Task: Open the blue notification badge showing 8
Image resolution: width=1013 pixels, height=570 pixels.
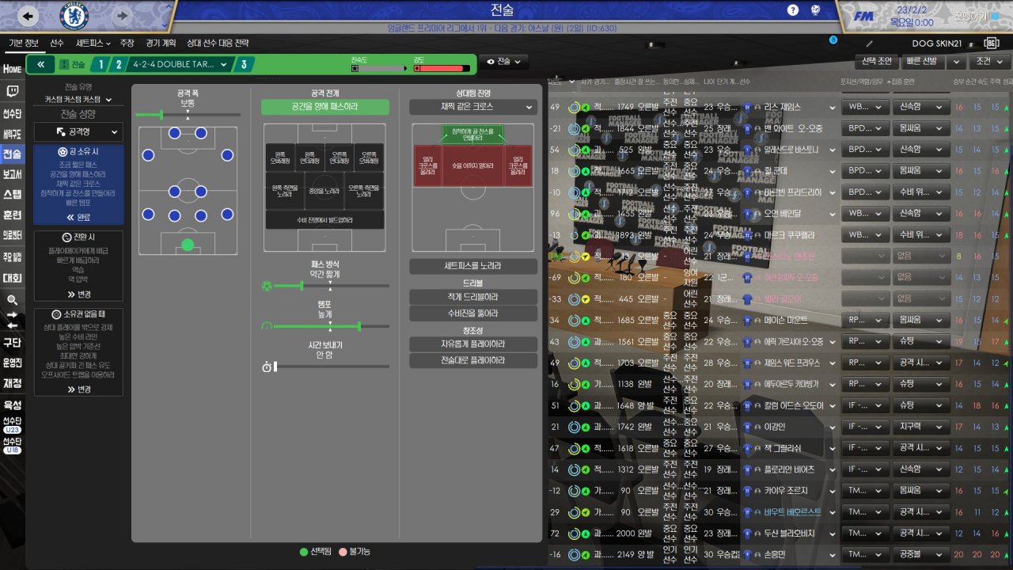Action: coord(833,40)
